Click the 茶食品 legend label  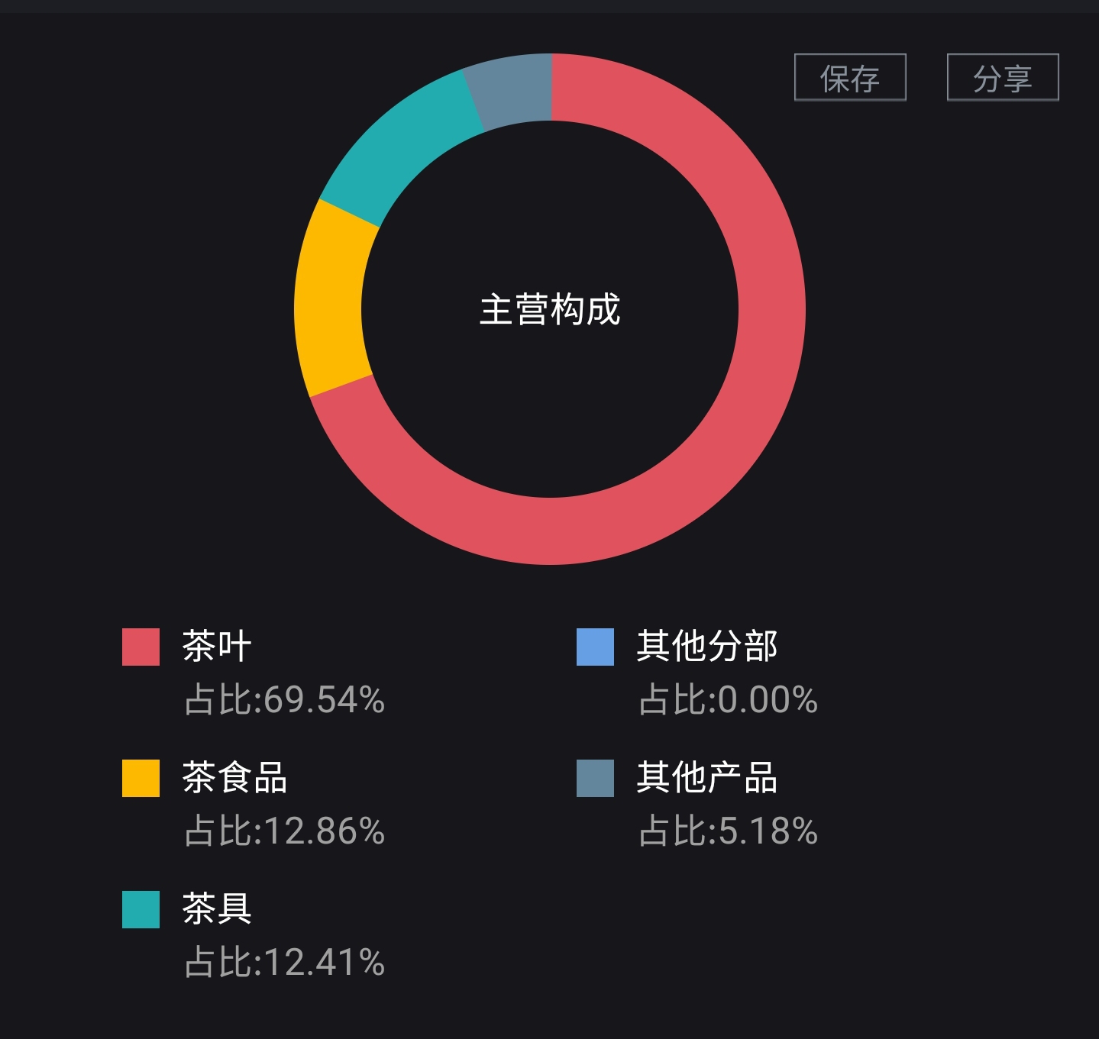[234, 777]
